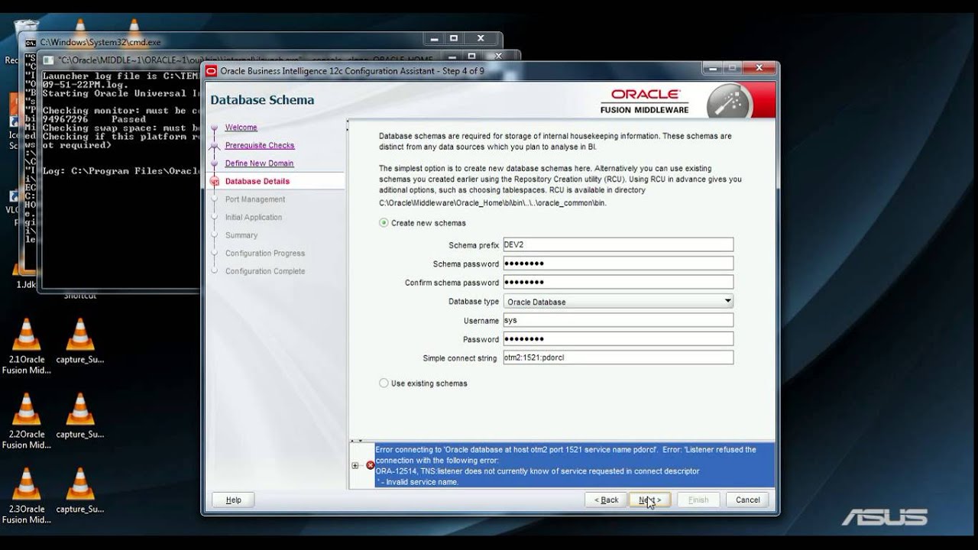Click the Port Management step

click(x=255, y=199)
